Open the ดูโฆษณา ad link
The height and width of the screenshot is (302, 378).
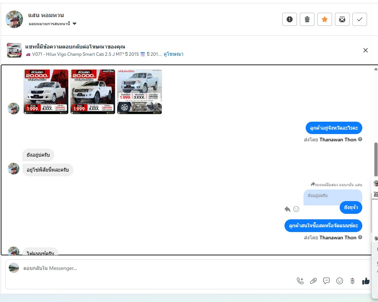click(173, 54)
